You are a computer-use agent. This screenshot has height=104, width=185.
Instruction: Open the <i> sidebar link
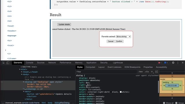click(x=9, y=54)
